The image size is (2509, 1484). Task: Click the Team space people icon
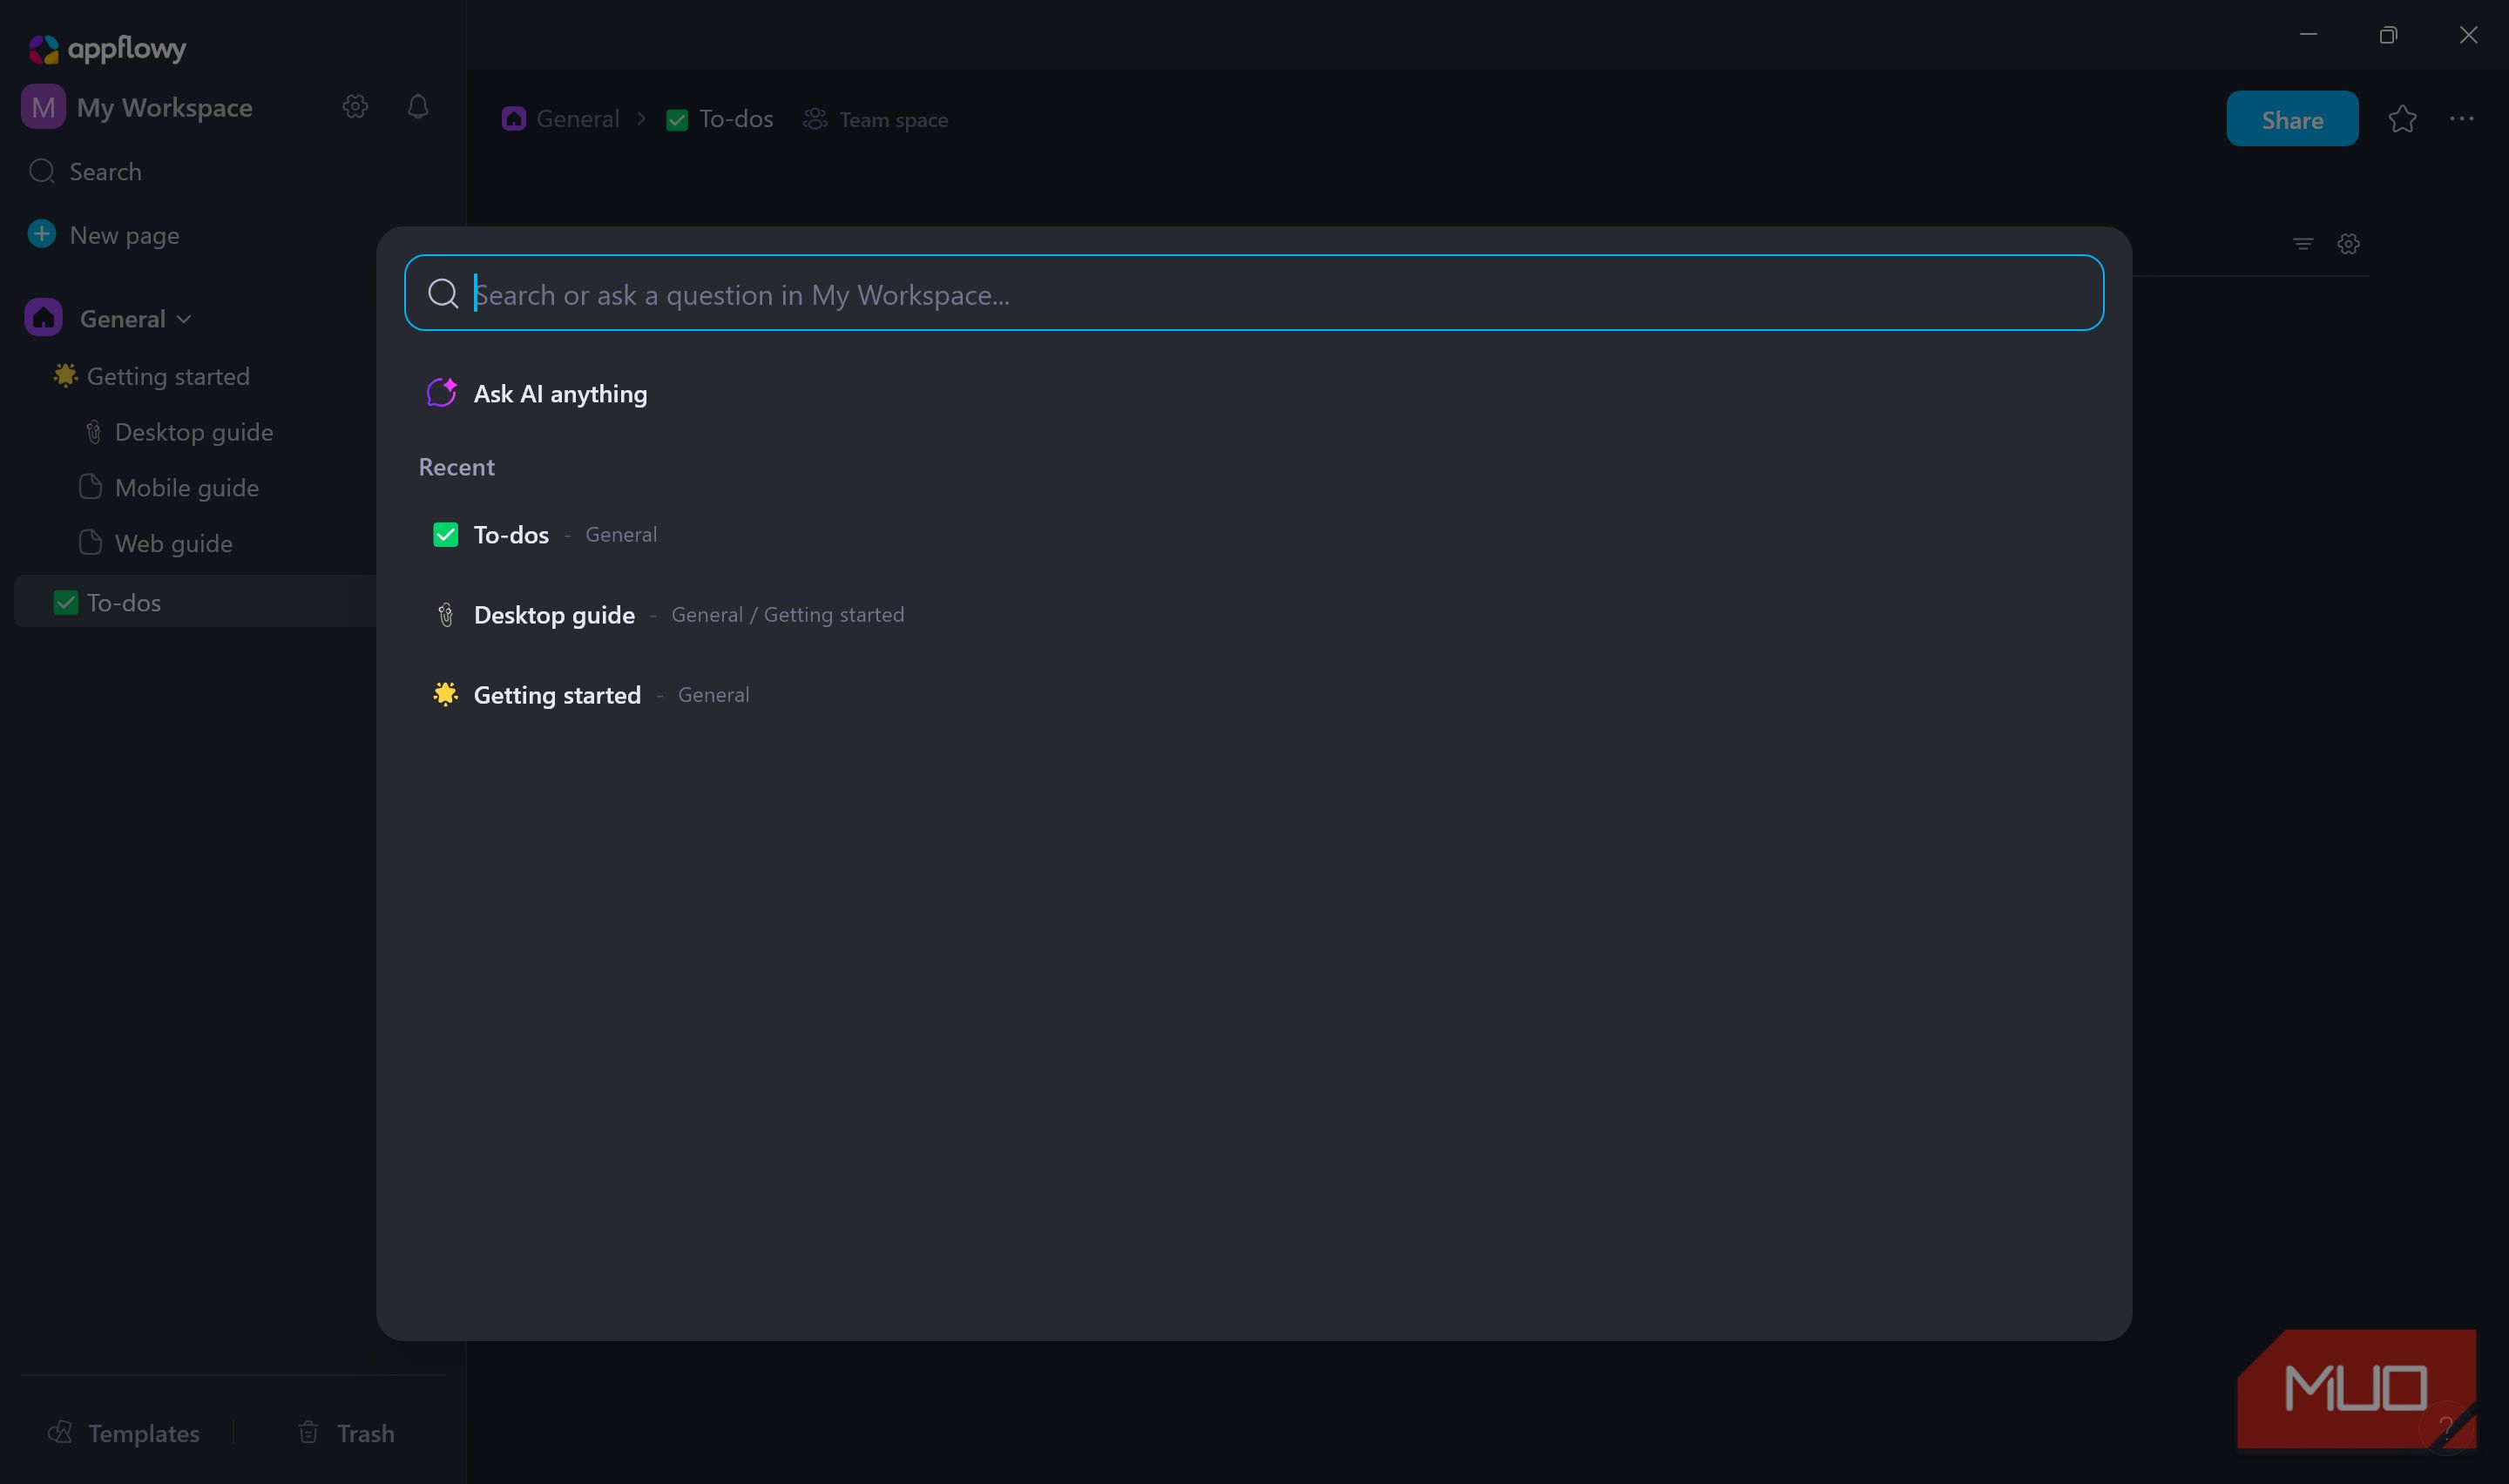click(x=815, y=119)
